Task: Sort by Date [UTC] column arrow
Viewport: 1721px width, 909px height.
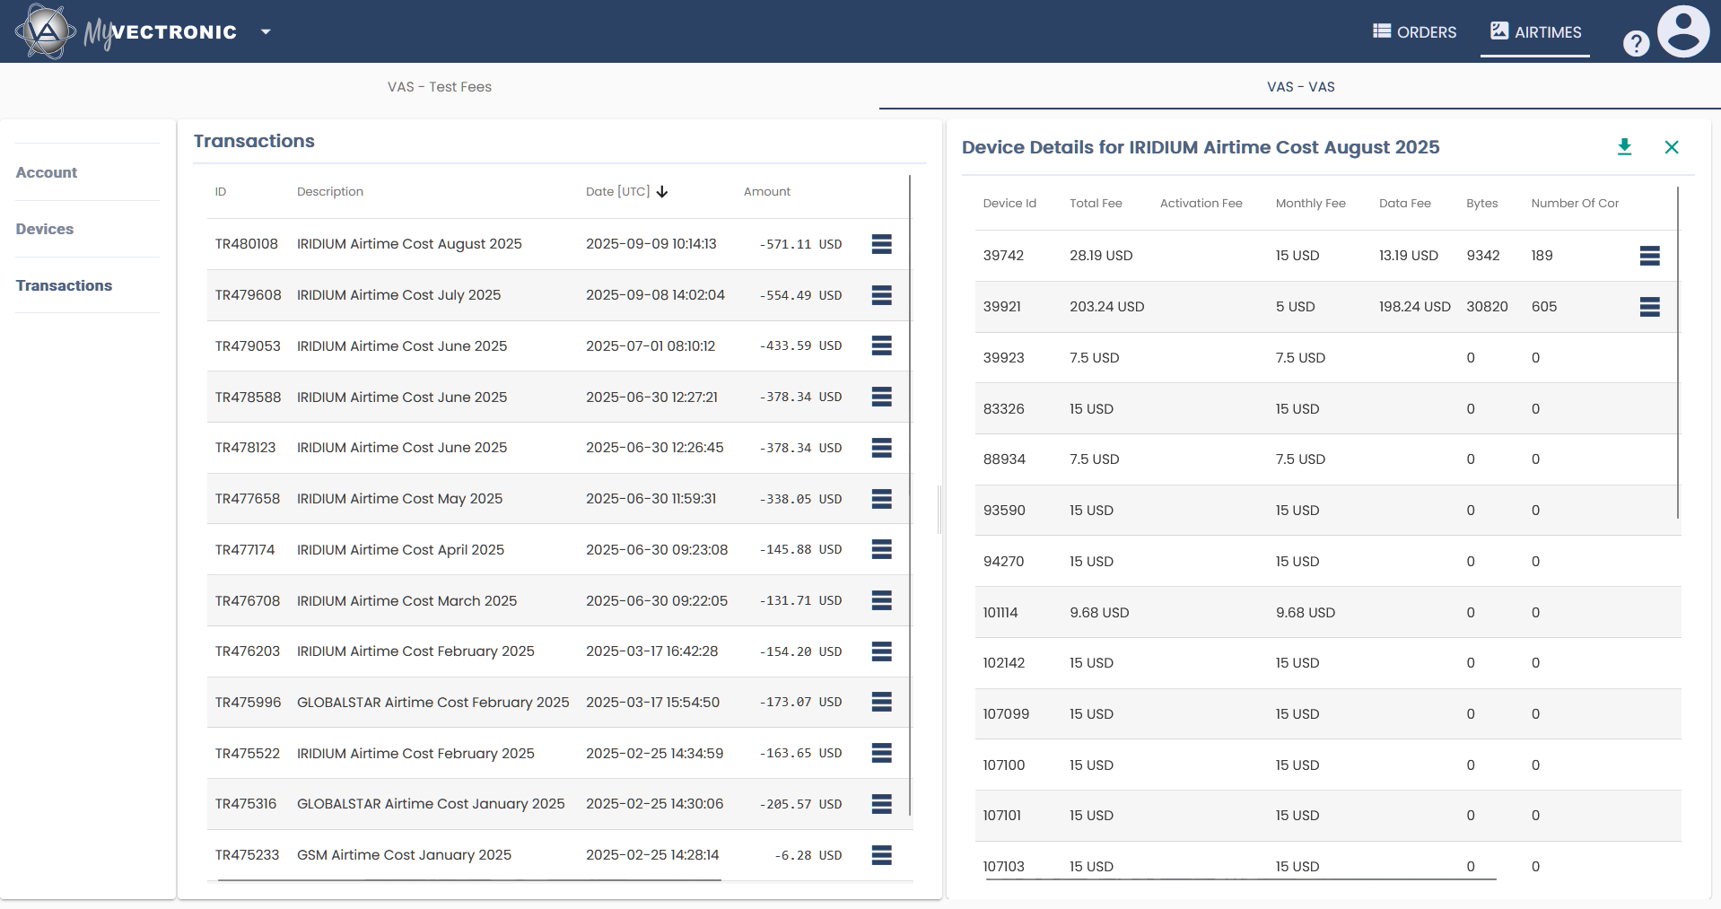Action: [x=662, y=192]
